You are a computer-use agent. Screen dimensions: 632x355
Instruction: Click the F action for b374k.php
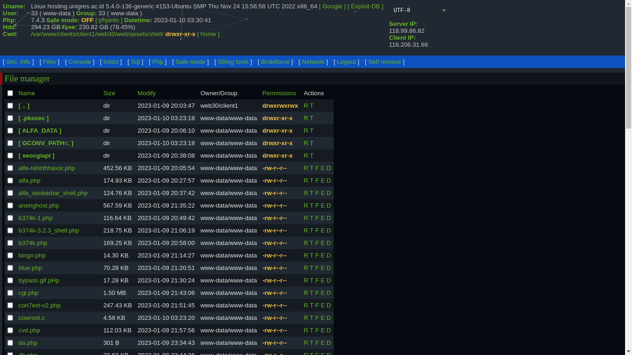(317, 243)
